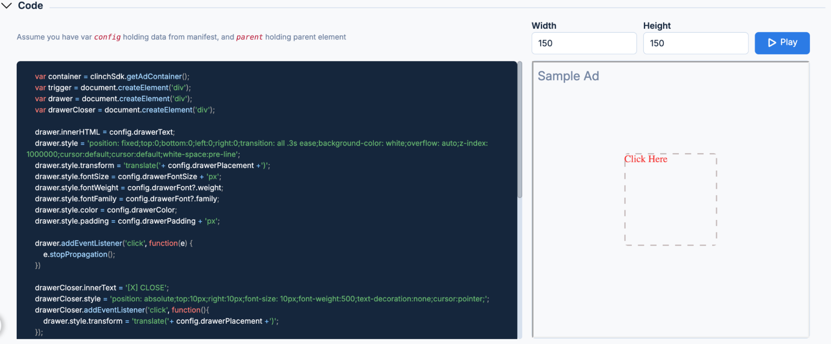This screenshot has height=344, width=831.
Task: Collapse the Code section chevron
Action: click(x=7, y=6)
